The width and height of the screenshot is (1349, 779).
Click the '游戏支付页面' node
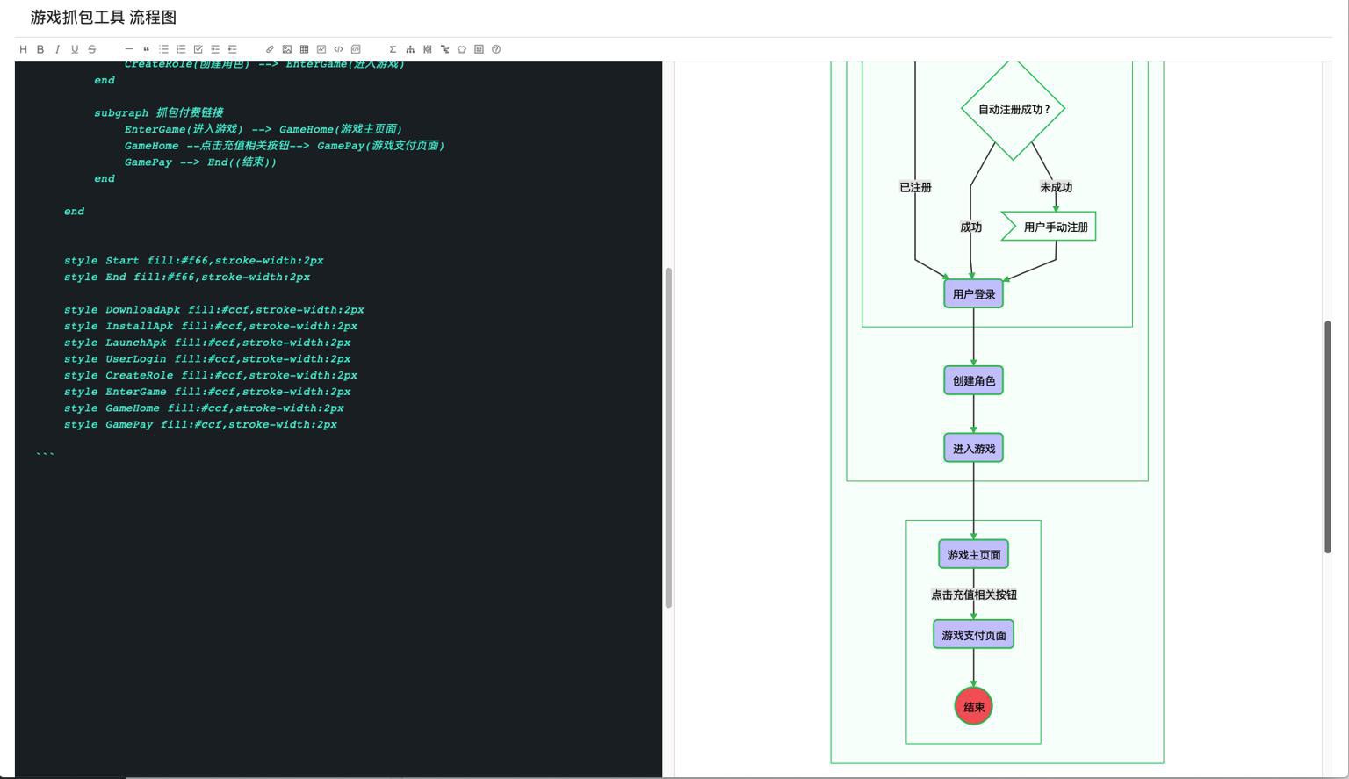point(974,635)
